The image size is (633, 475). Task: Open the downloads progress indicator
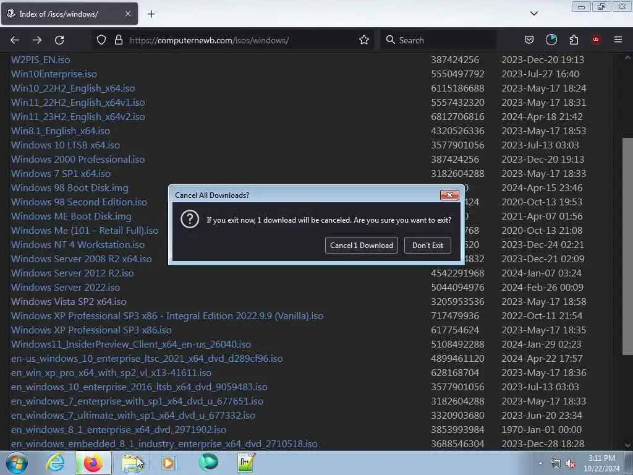pos(551,40)
